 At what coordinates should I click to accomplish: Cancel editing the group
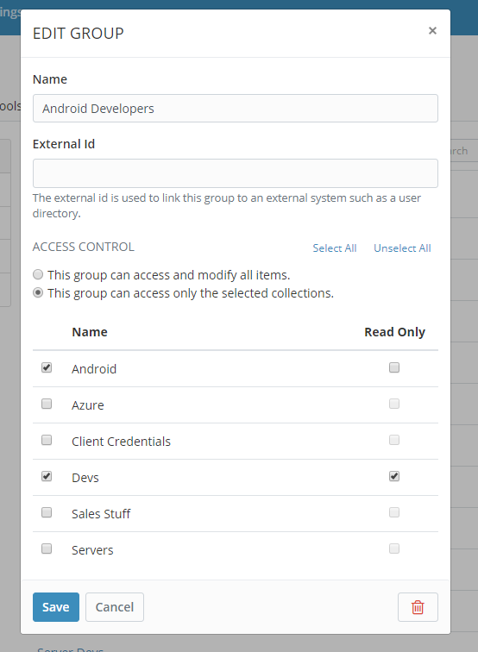115,607
